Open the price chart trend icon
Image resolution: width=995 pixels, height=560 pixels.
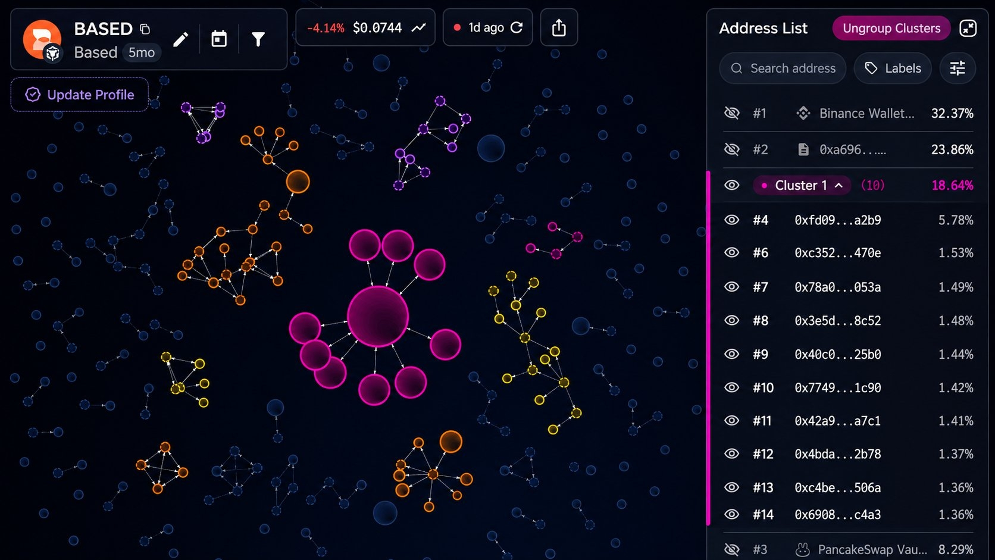(419, 27)
